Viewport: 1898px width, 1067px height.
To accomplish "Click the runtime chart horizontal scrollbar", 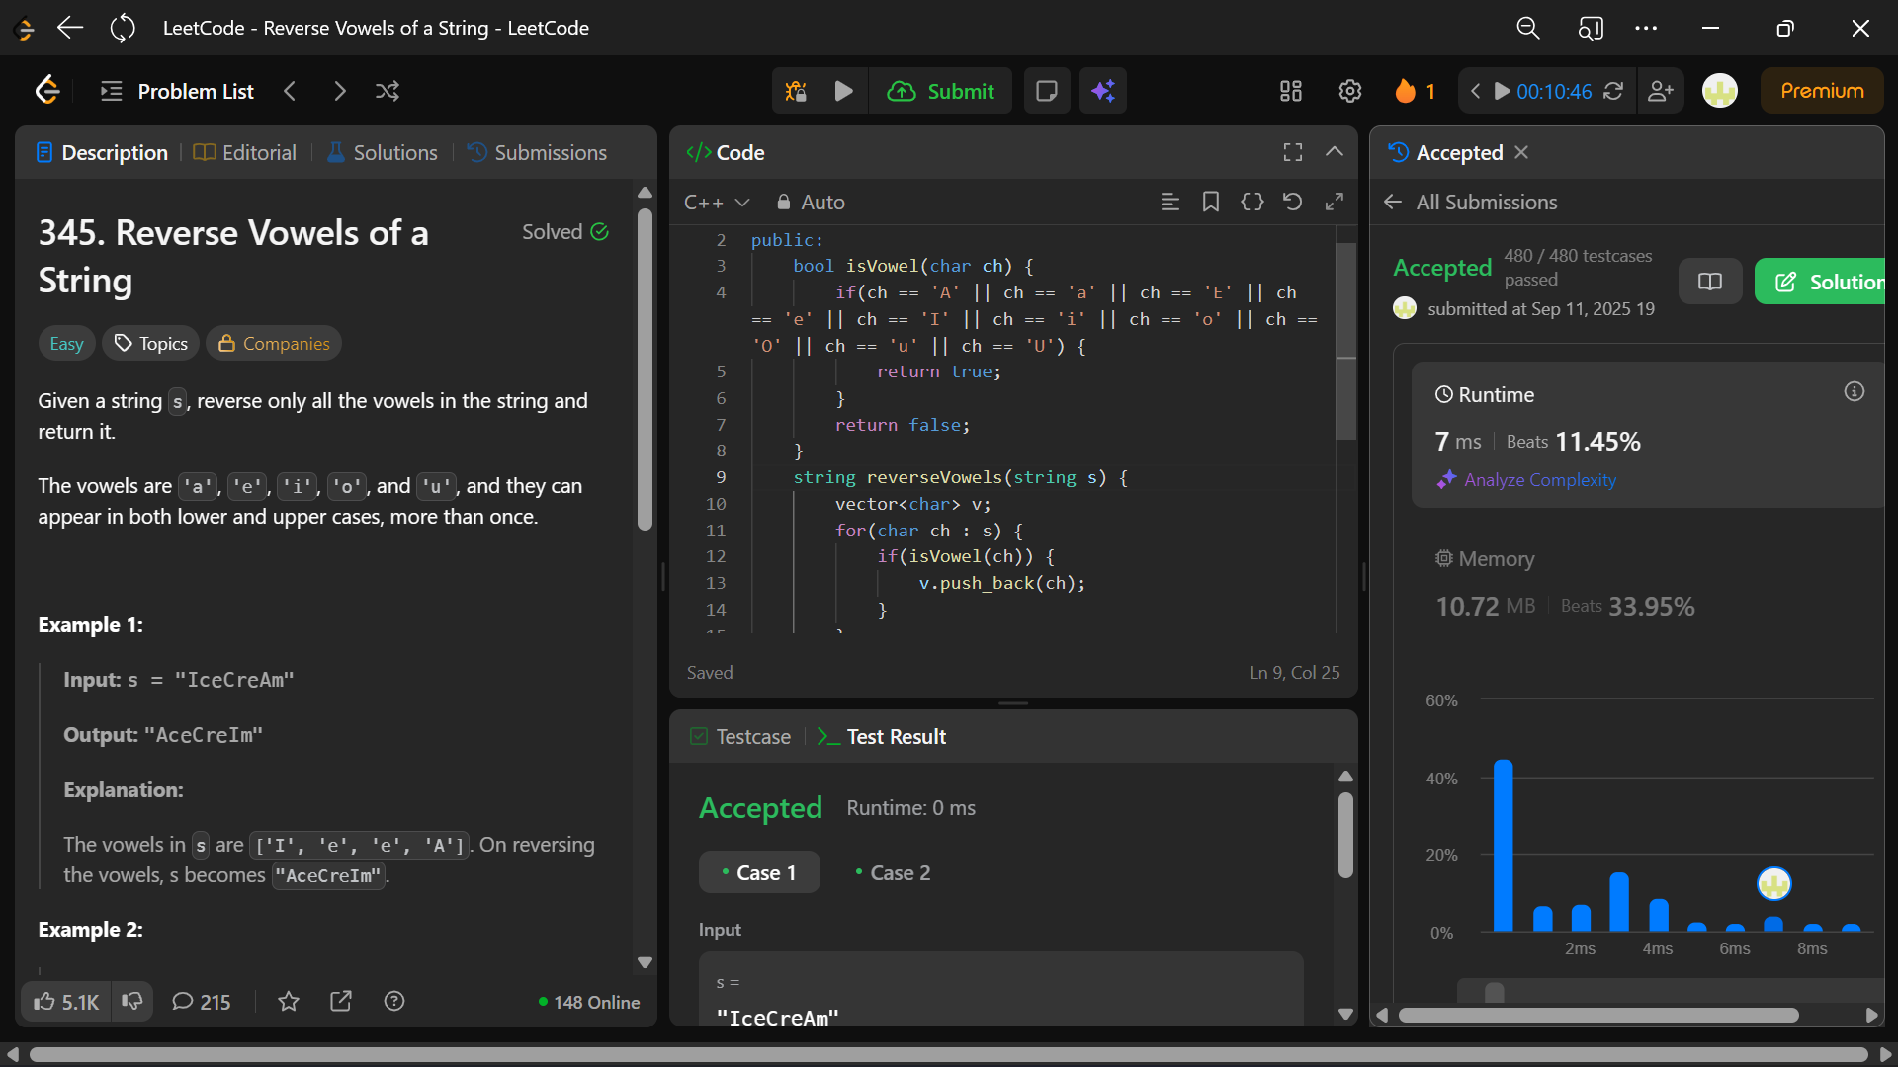I will 1597,1015.
